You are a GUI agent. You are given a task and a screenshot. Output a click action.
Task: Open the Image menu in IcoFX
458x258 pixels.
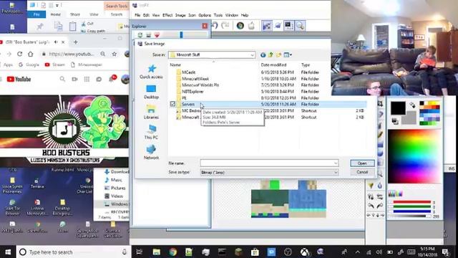180,15
